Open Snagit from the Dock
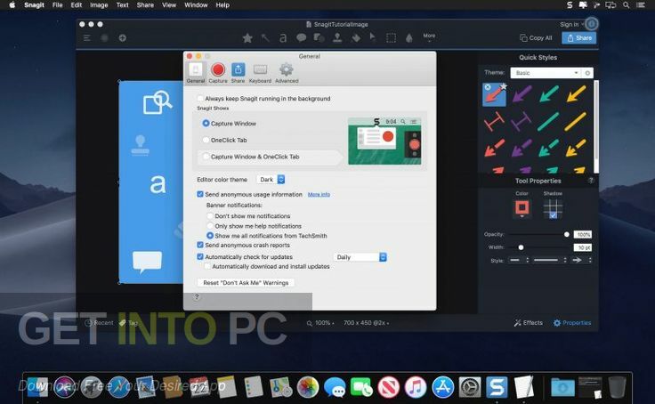 [497, 387]
